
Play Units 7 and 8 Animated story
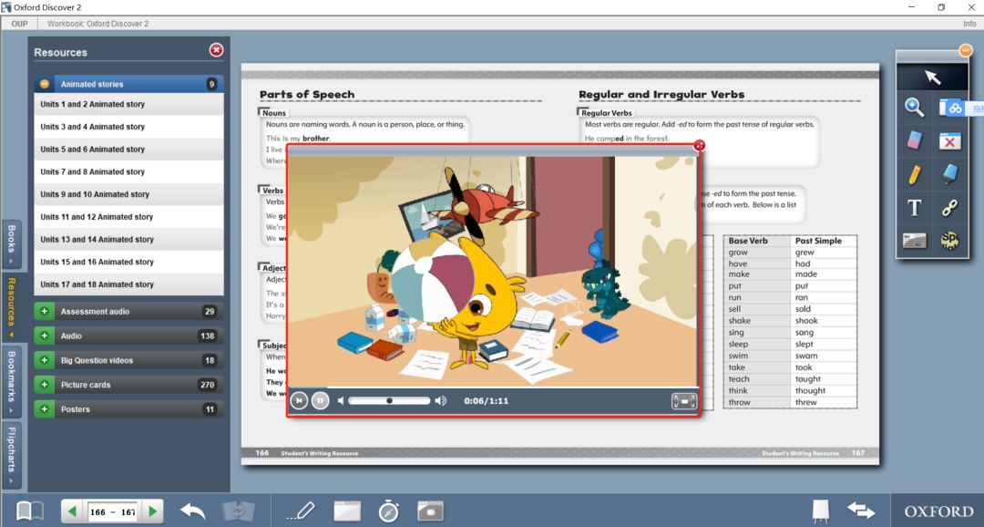128,172
